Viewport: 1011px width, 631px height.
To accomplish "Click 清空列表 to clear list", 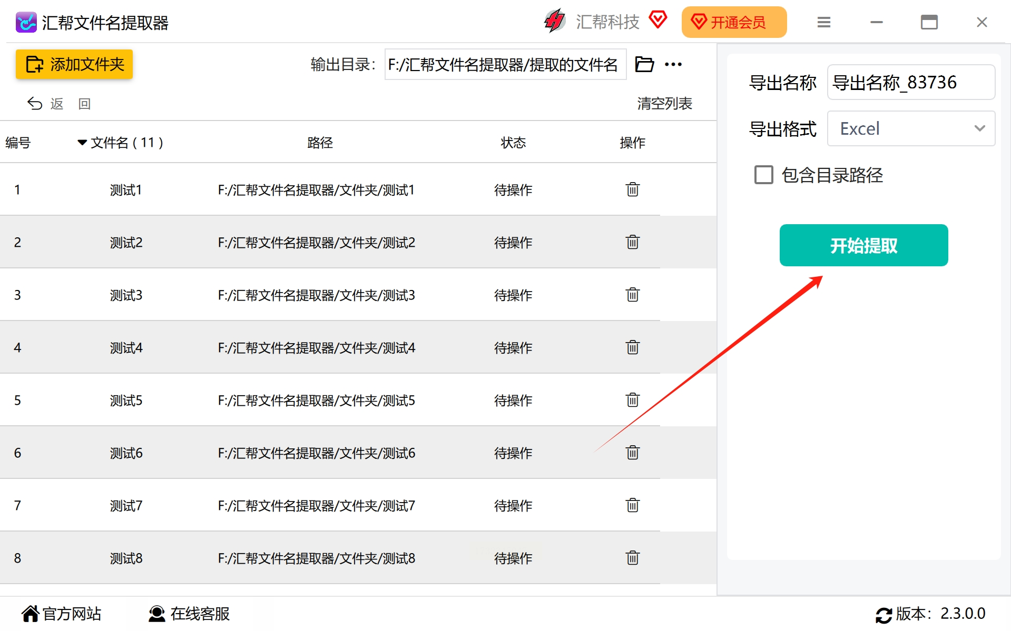I will (x=664, y=104).
